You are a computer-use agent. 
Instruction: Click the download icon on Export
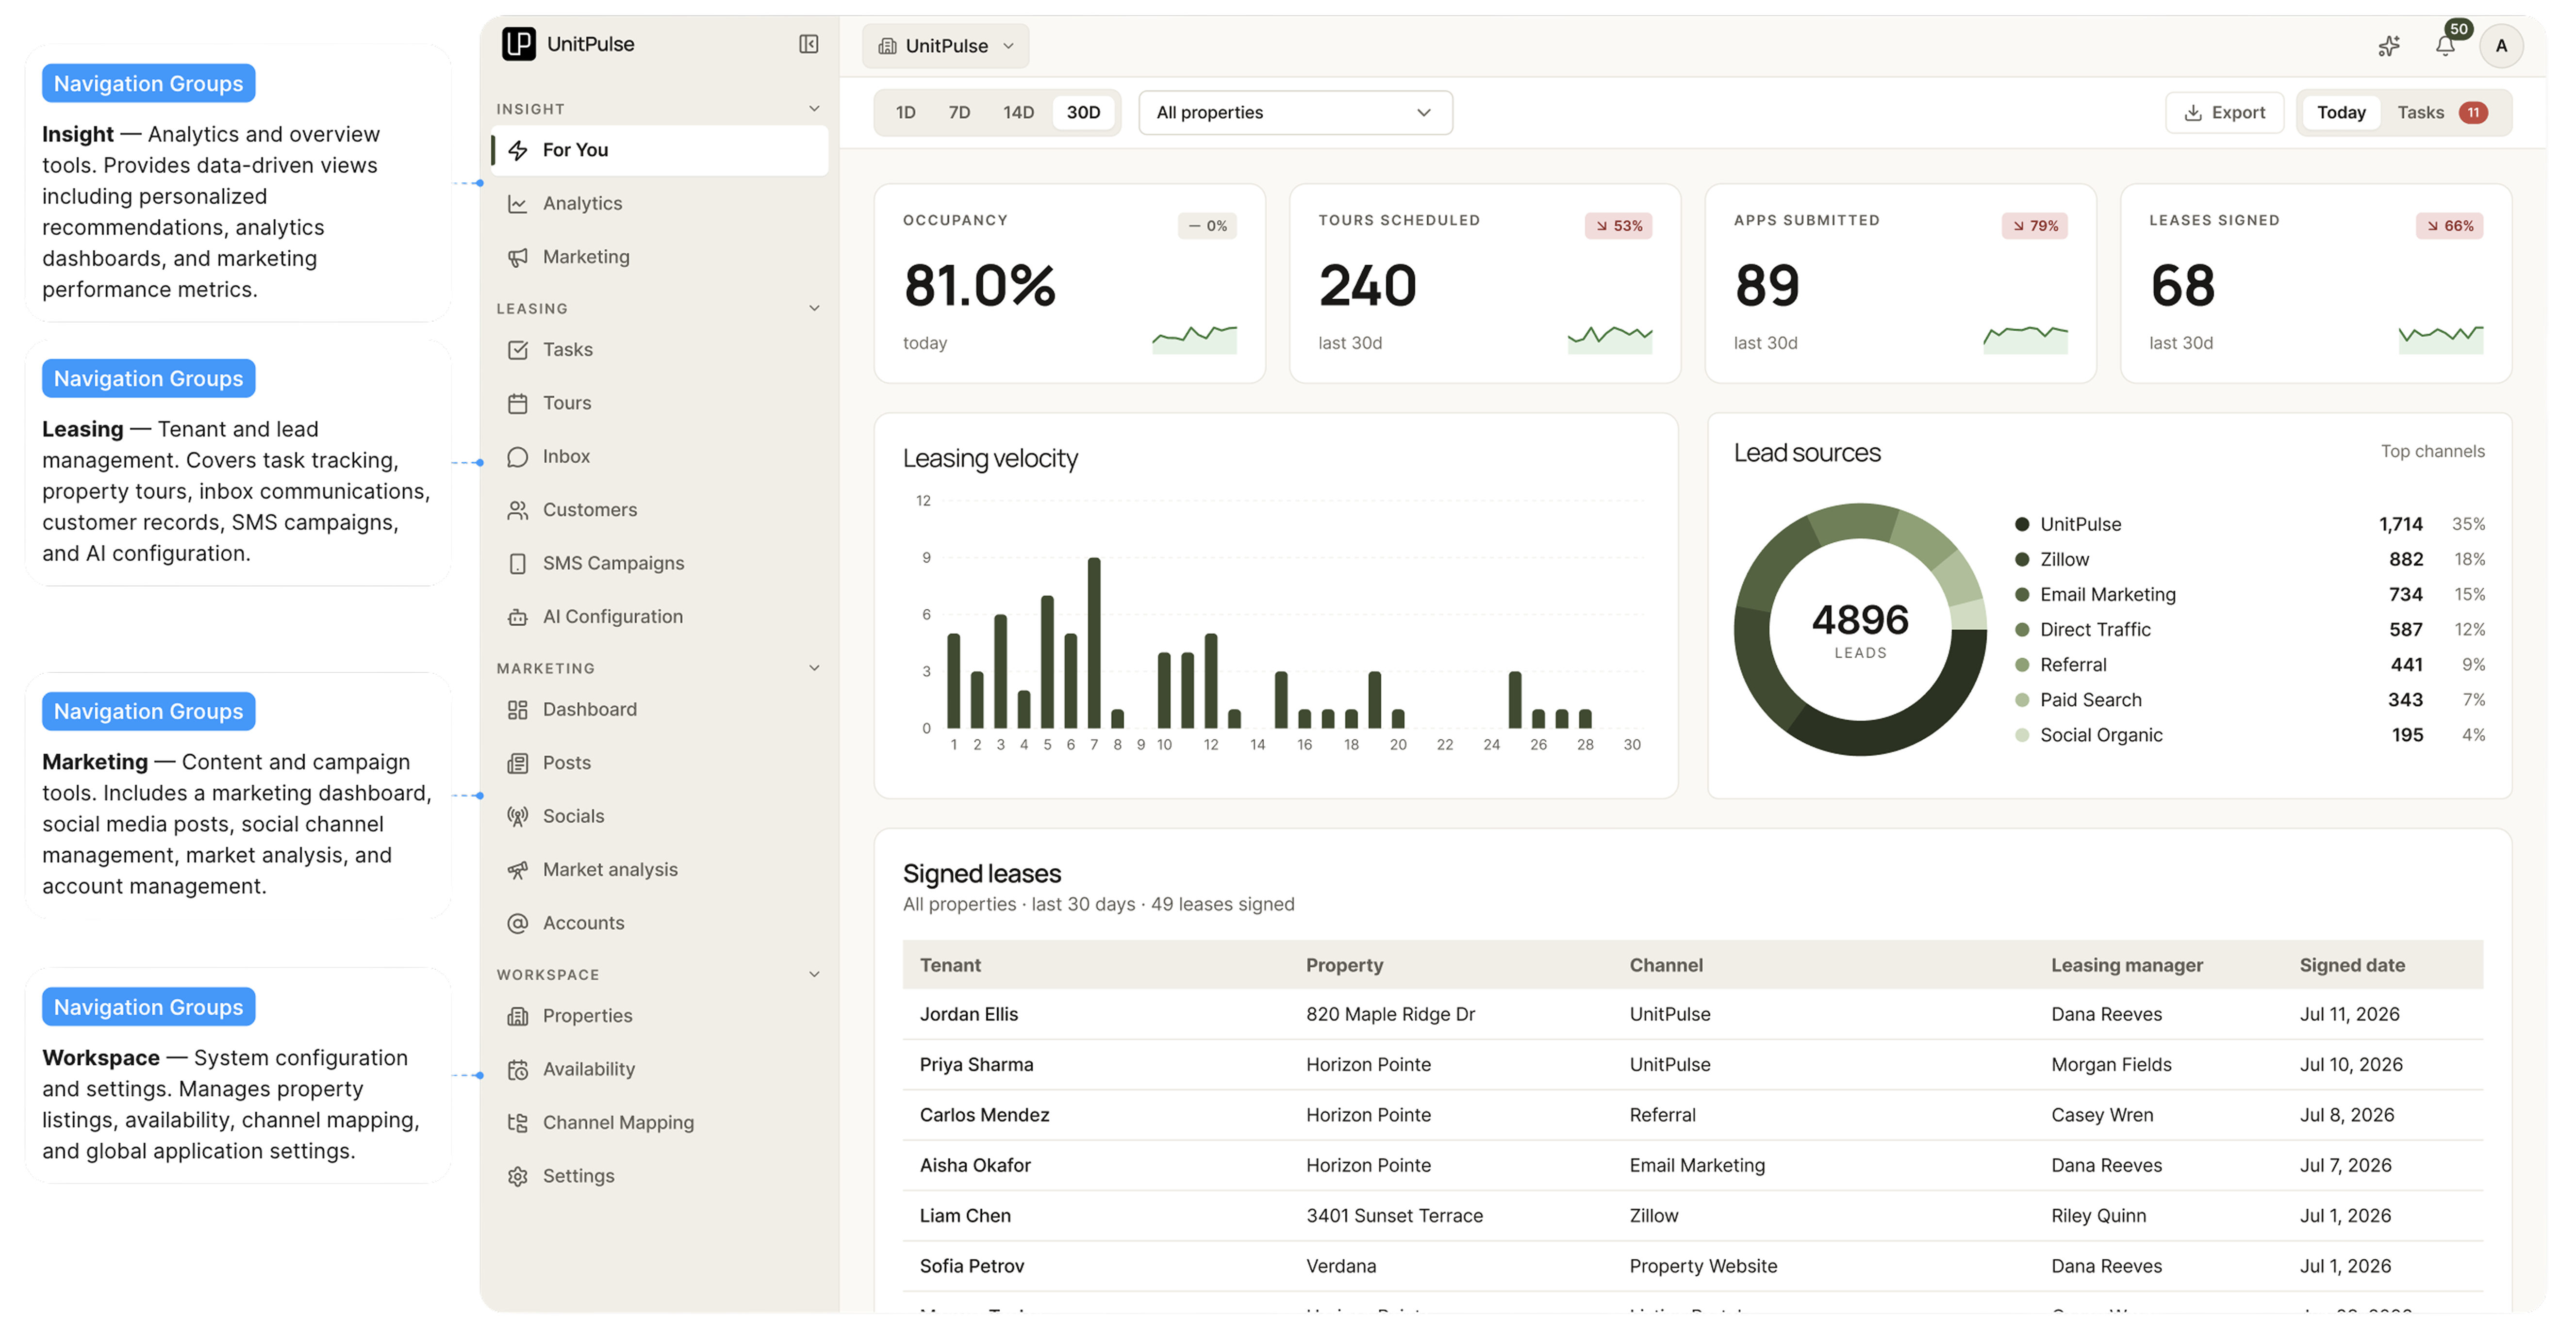tap(2193, 113)
